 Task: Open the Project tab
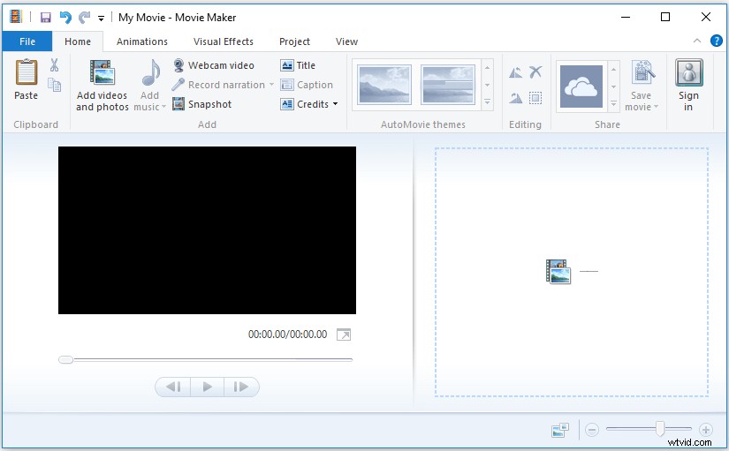294,41
